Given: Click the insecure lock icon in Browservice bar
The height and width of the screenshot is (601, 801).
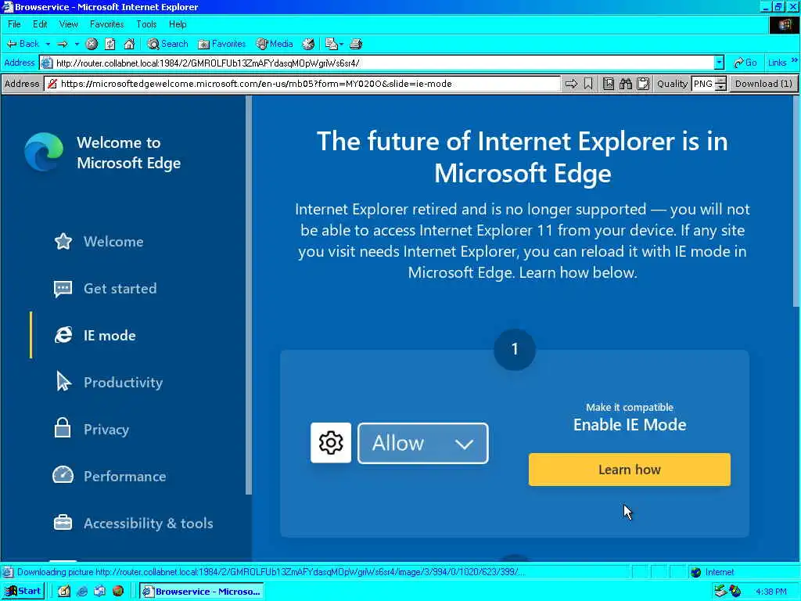Looking at the screenshot, I should pos(52,84).
